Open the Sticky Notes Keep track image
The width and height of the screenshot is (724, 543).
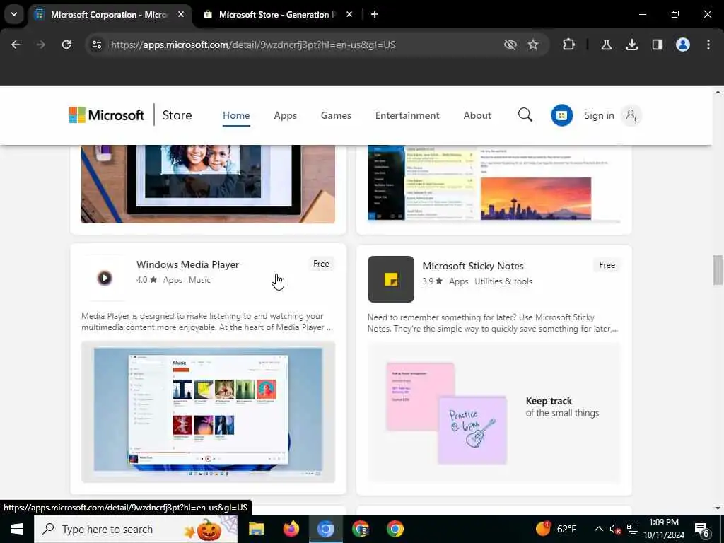point(494,413)
